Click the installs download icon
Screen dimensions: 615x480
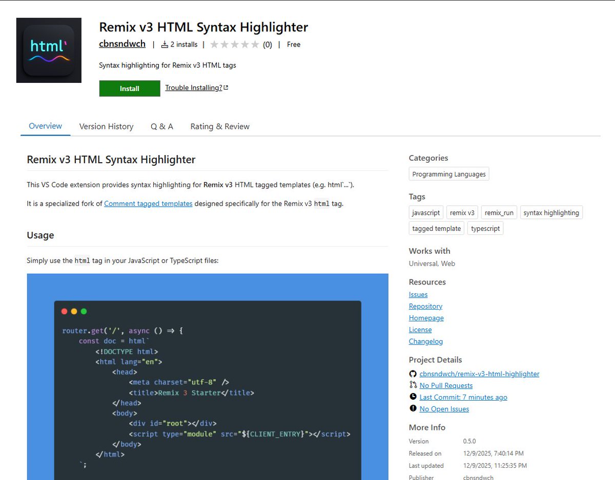pyautogui.click(x=165, y=45)
